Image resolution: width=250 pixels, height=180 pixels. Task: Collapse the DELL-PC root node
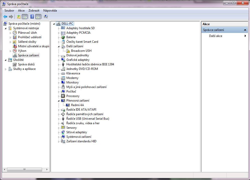tap(54, 24)
